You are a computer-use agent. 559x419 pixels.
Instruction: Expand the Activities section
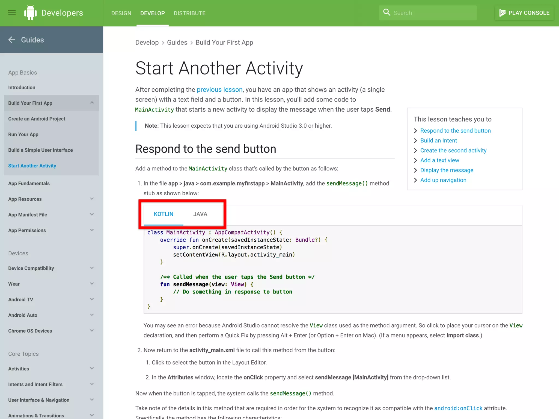(x=92, y=369)
